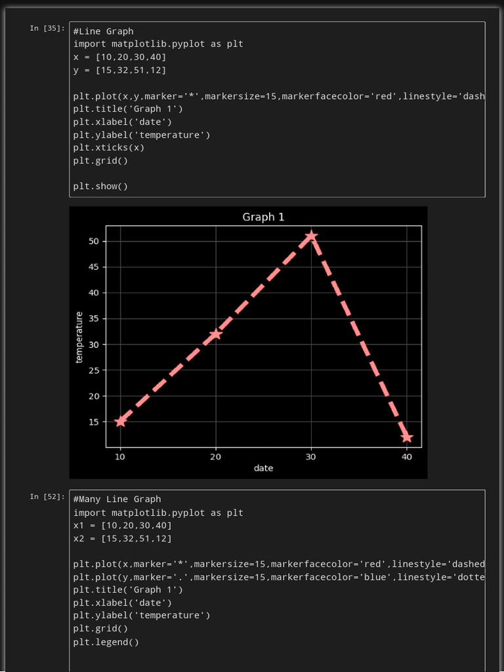The height and width of the screenshot is (672, 504).
Task: Click the x-axis tick label 40
Action: click(x=407, y=457)
